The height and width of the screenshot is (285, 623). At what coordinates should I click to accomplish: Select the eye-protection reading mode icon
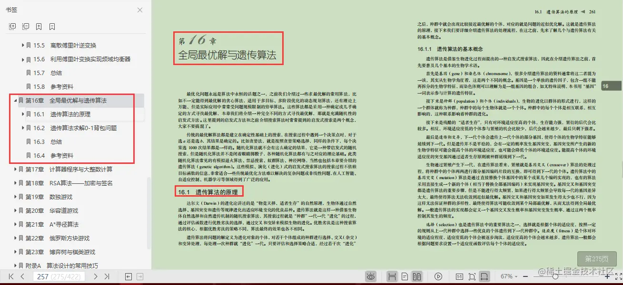(371, 276)
